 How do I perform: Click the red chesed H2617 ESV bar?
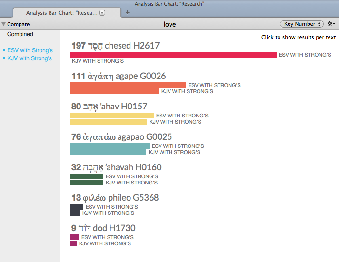(173, 55)
